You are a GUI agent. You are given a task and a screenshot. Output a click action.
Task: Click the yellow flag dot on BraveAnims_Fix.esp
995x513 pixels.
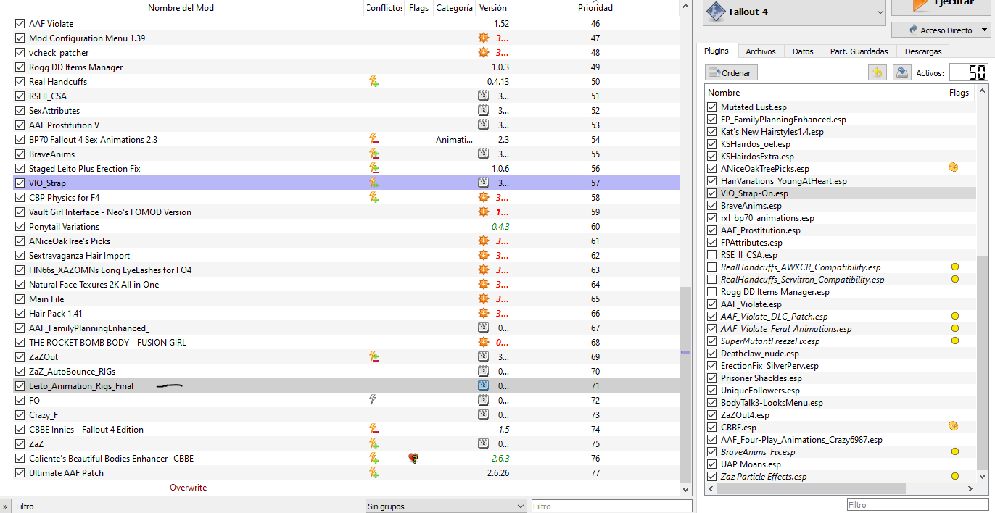954,452
